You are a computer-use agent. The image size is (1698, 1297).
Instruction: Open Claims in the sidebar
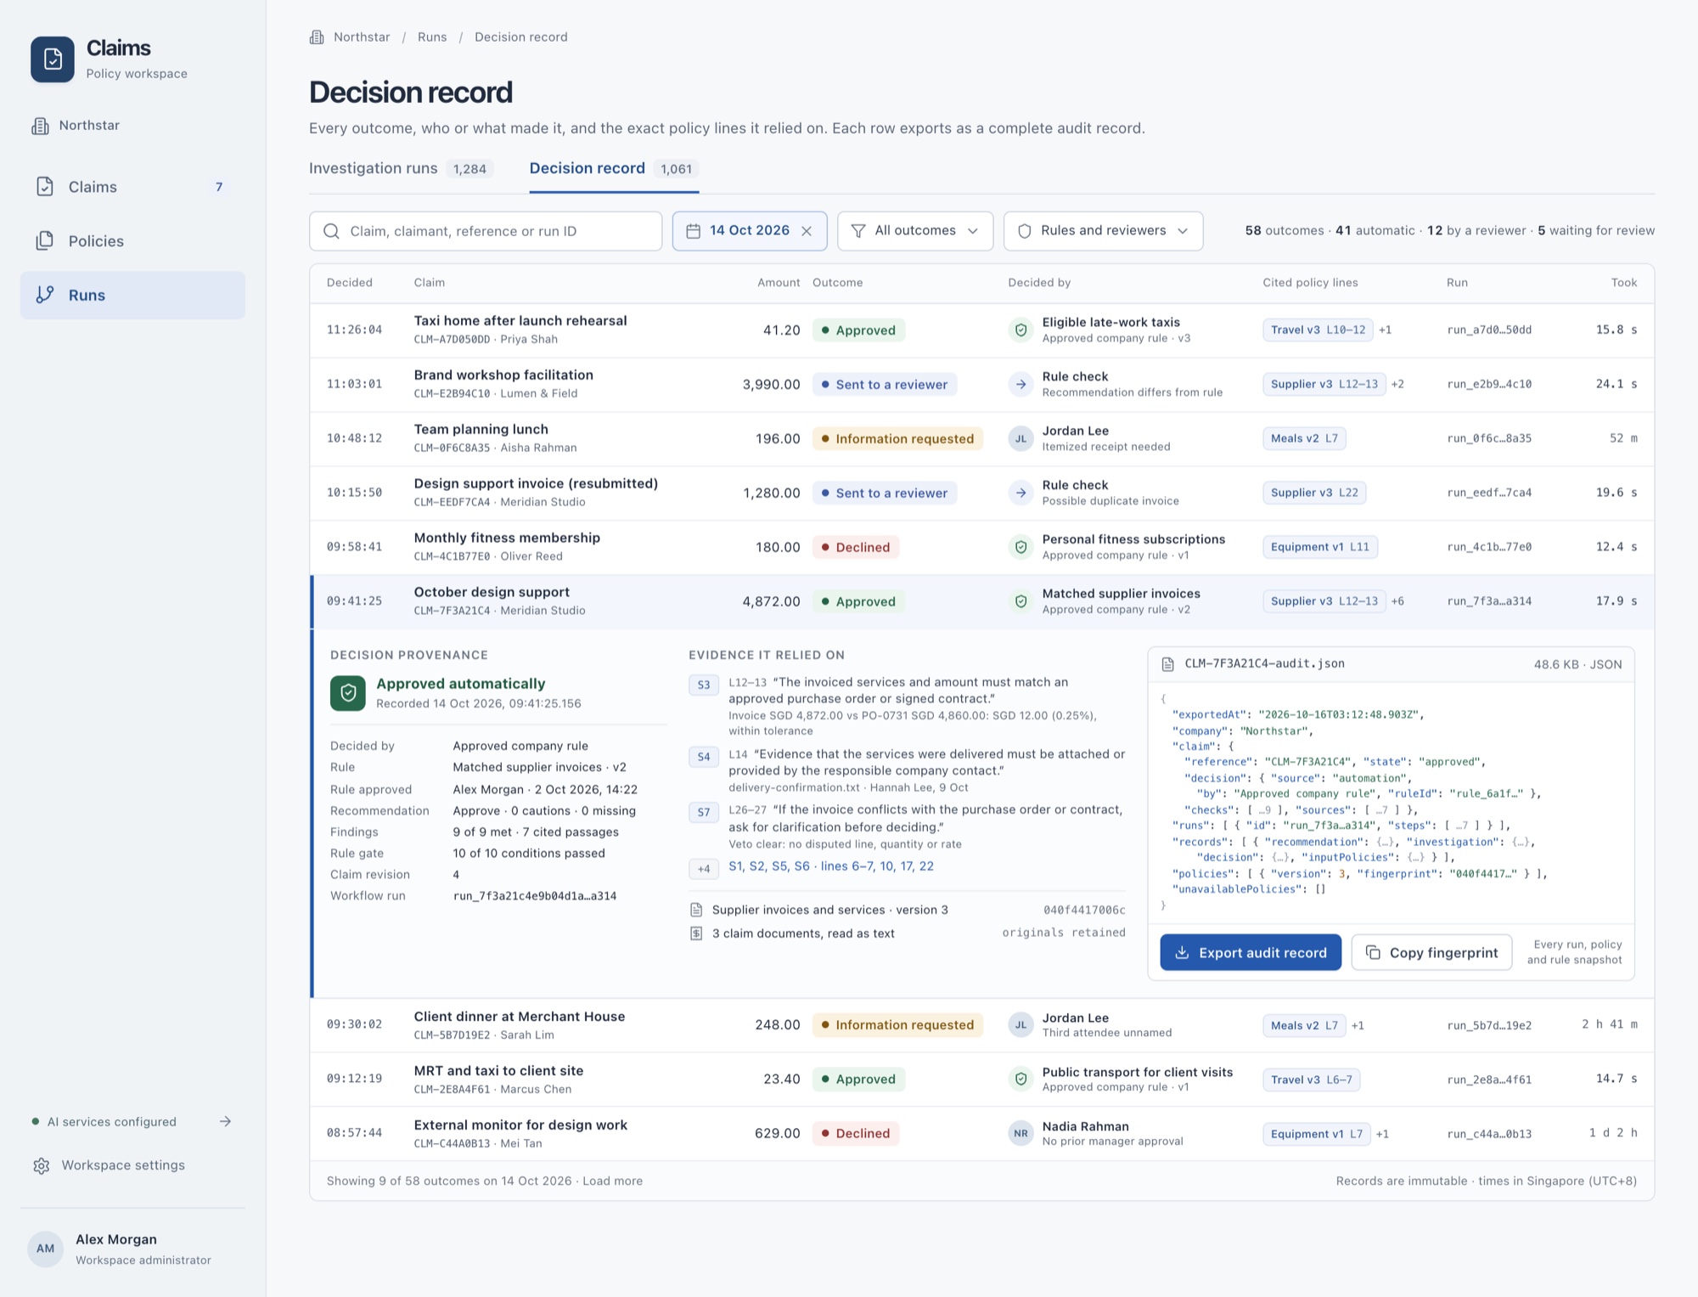pos(132,187)
